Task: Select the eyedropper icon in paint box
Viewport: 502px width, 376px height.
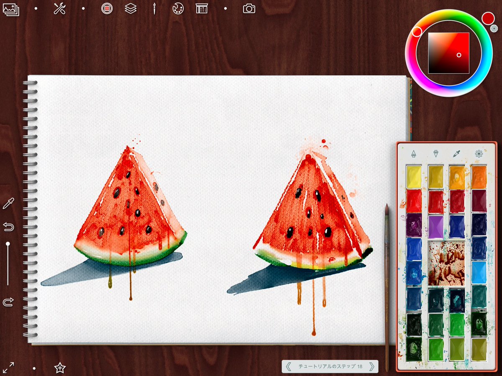Action: coord(457,153)
